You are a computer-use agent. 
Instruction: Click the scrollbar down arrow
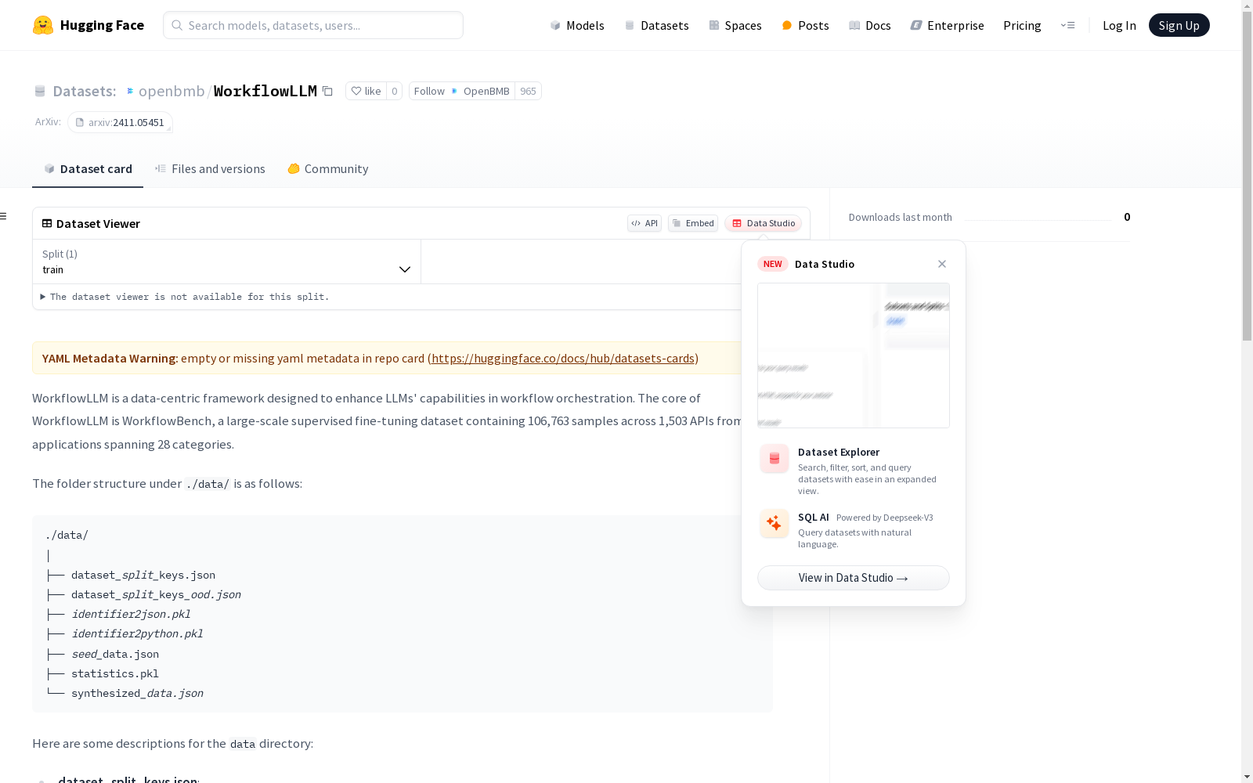tap(1247, 777)
